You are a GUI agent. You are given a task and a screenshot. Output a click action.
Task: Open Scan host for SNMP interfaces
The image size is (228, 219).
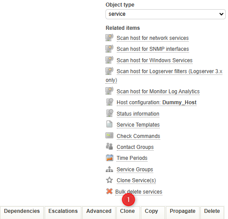153,49
